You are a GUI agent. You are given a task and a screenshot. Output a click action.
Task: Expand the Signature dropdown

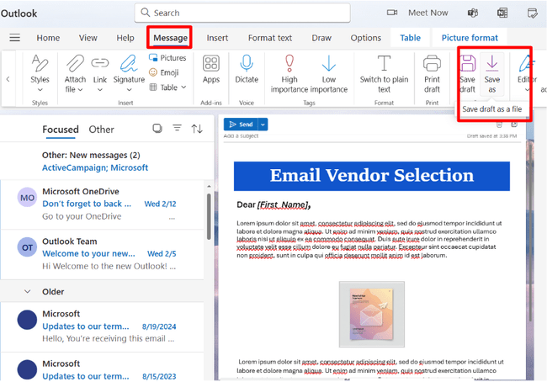129,89
